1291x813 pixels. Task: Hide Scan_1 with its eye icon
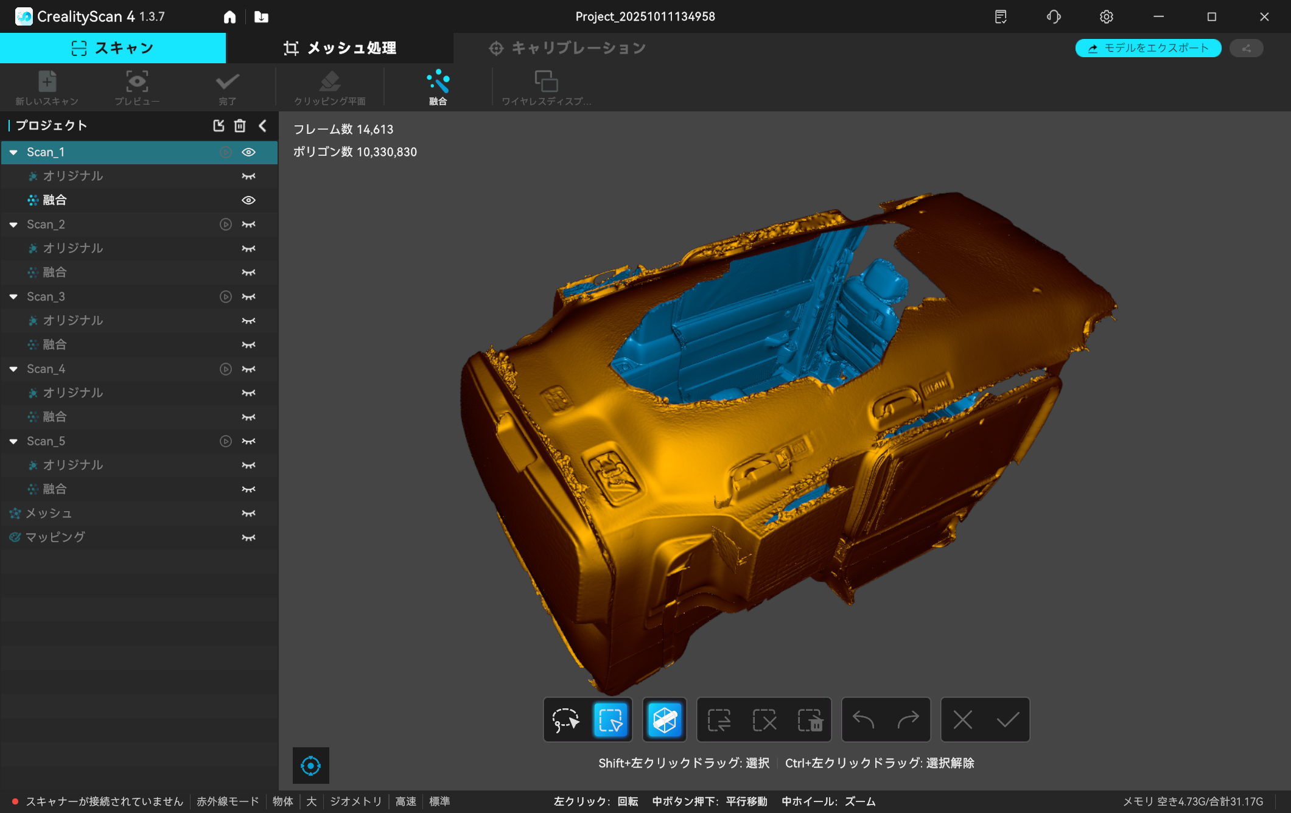click(248, 152)
